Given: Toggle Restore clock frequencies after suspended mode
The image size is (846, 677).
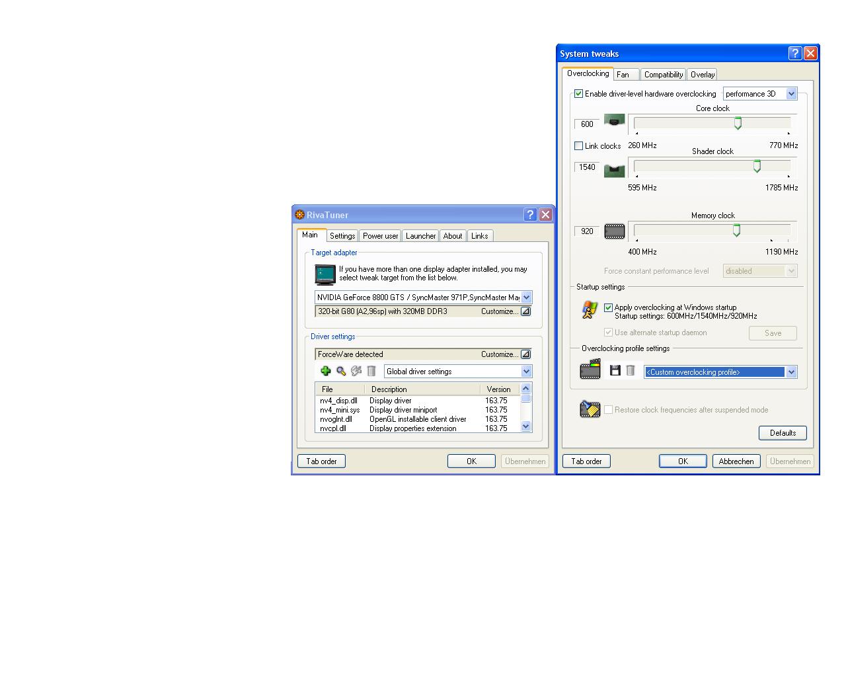Looking at the screenshot, I should (x=609, y=410).
